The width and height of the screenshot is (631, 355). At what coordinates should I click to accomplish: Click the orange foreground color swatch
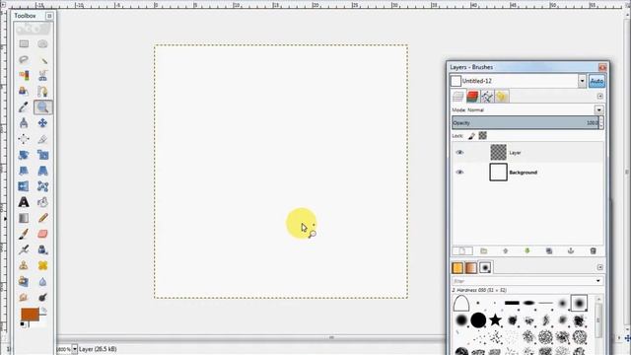[30, 315]
